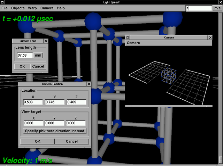This screenshot has height=166, width=223.
Task: Close the Custom Lens dialog
Action: tap(46, 41)
